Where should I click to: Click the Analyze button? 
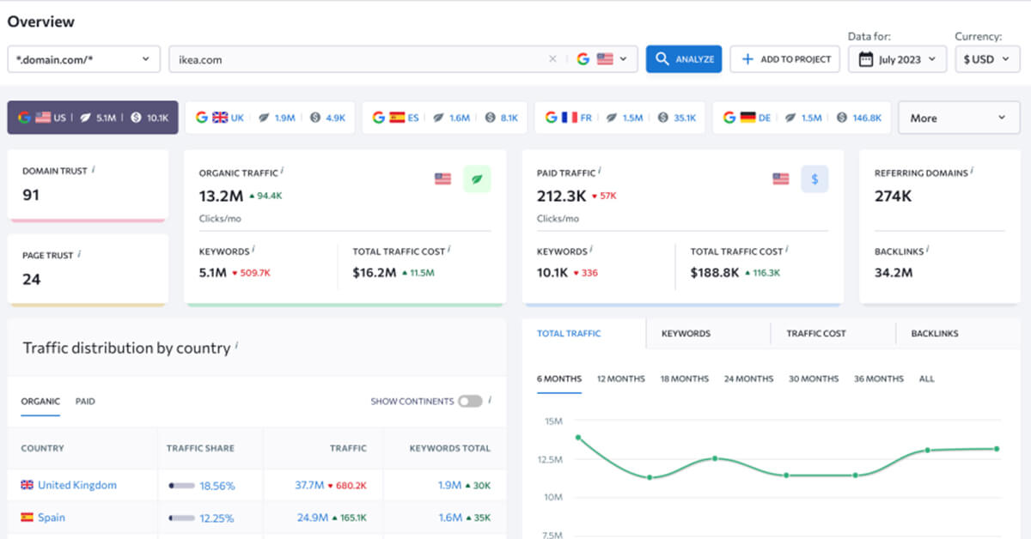pos(684,59)
